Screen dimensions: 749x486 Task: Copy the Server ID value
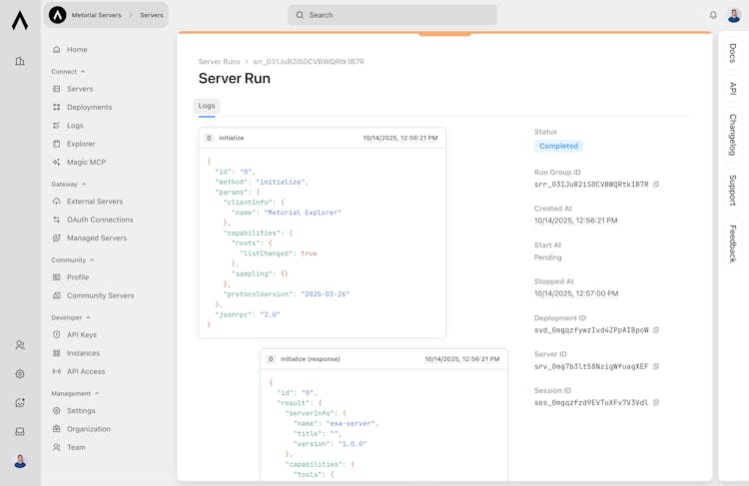(x=656, y=366)
